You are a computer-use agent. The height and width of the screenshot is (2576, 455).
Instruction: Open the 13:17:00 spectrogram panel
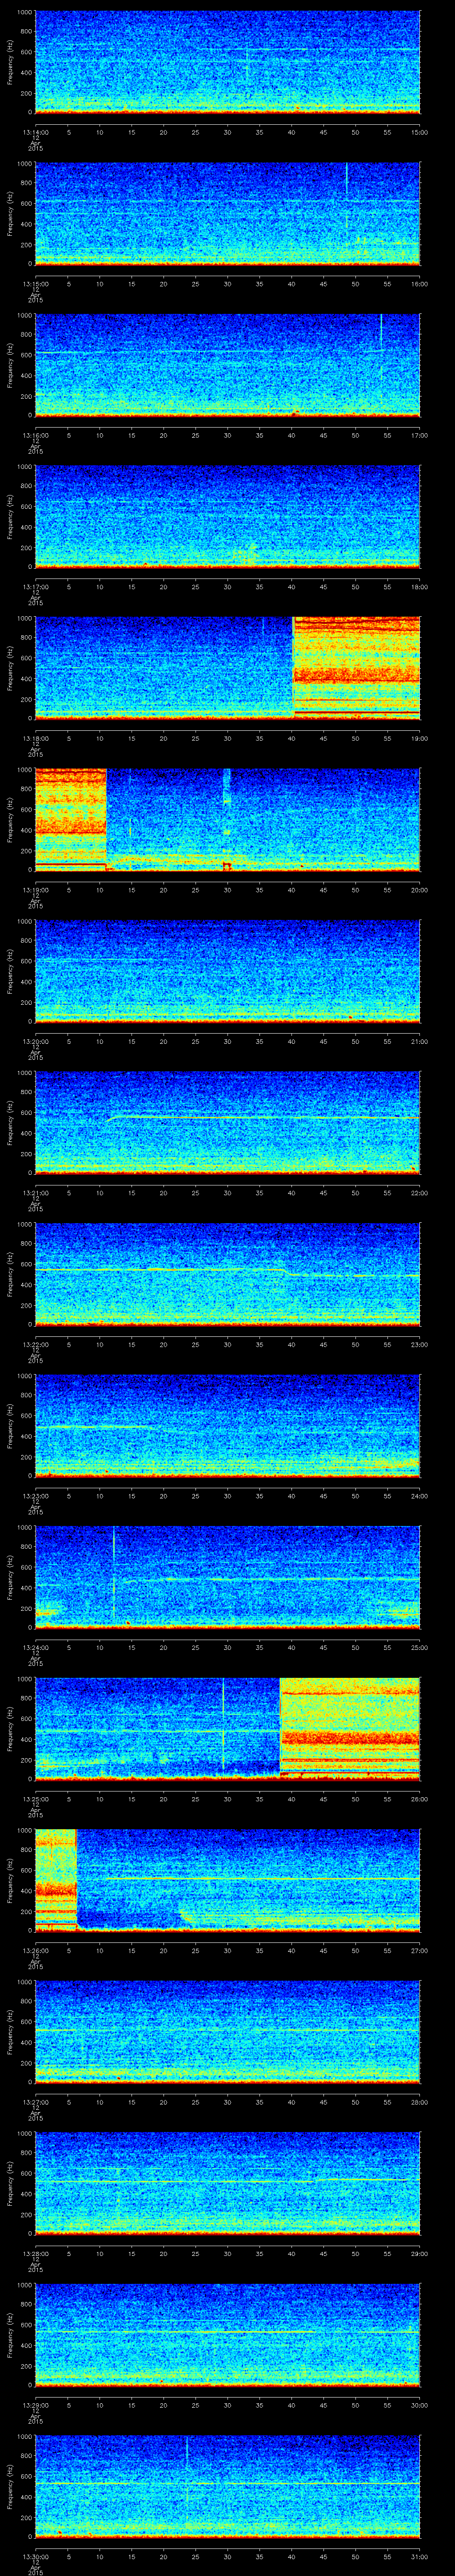pos(227,515)
